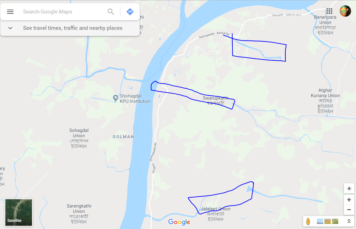356x229 pixels.
Task: Select the Street View pegman
Action: click(308, 221)
